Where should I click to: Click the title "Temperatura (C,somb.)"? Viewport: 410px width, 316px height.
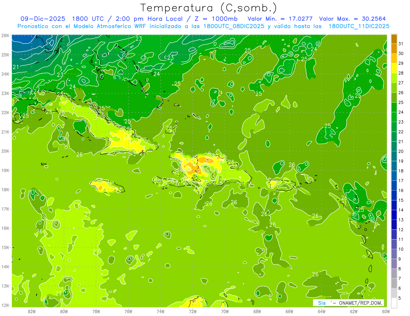click(209, 8)
